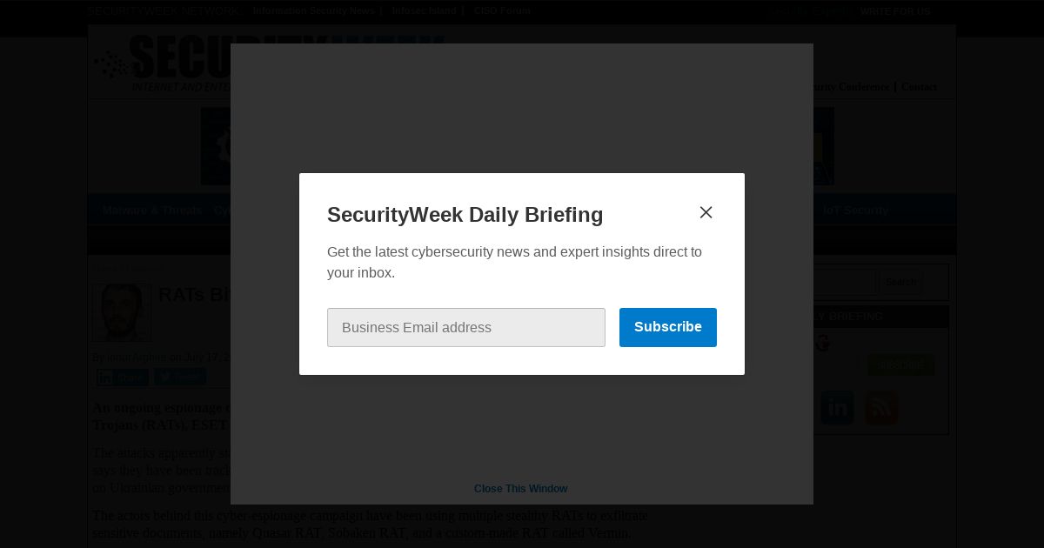Click the sidebar Search button

click(900, 282)
